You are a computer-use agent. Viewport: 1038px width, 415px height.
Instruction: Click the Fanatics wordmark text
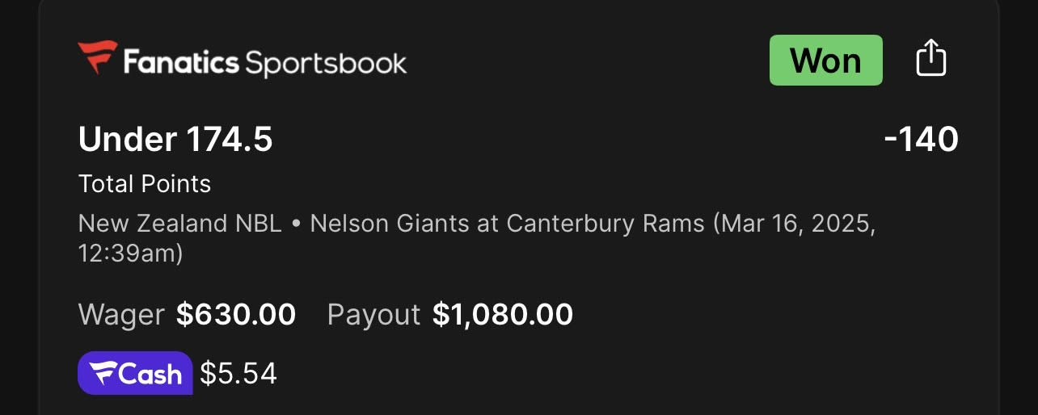(x=180, y=62)
